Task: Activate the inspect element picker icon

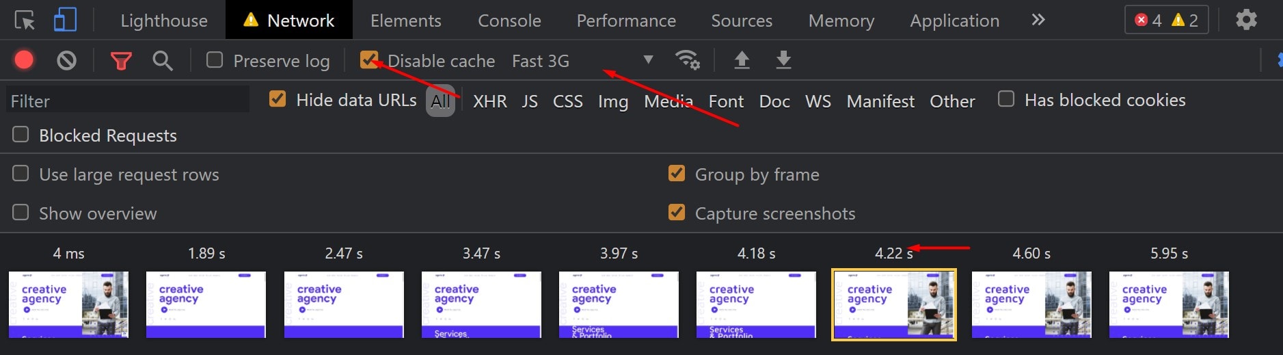Action: coord(25,21)
